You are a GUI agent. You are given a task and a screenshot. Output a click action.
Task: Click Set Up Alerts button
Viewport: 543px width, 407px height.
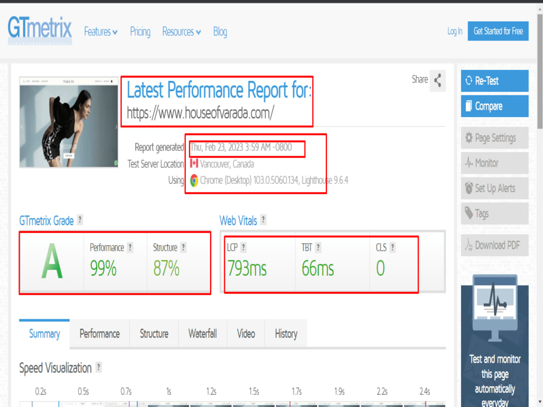click(495, 188)
